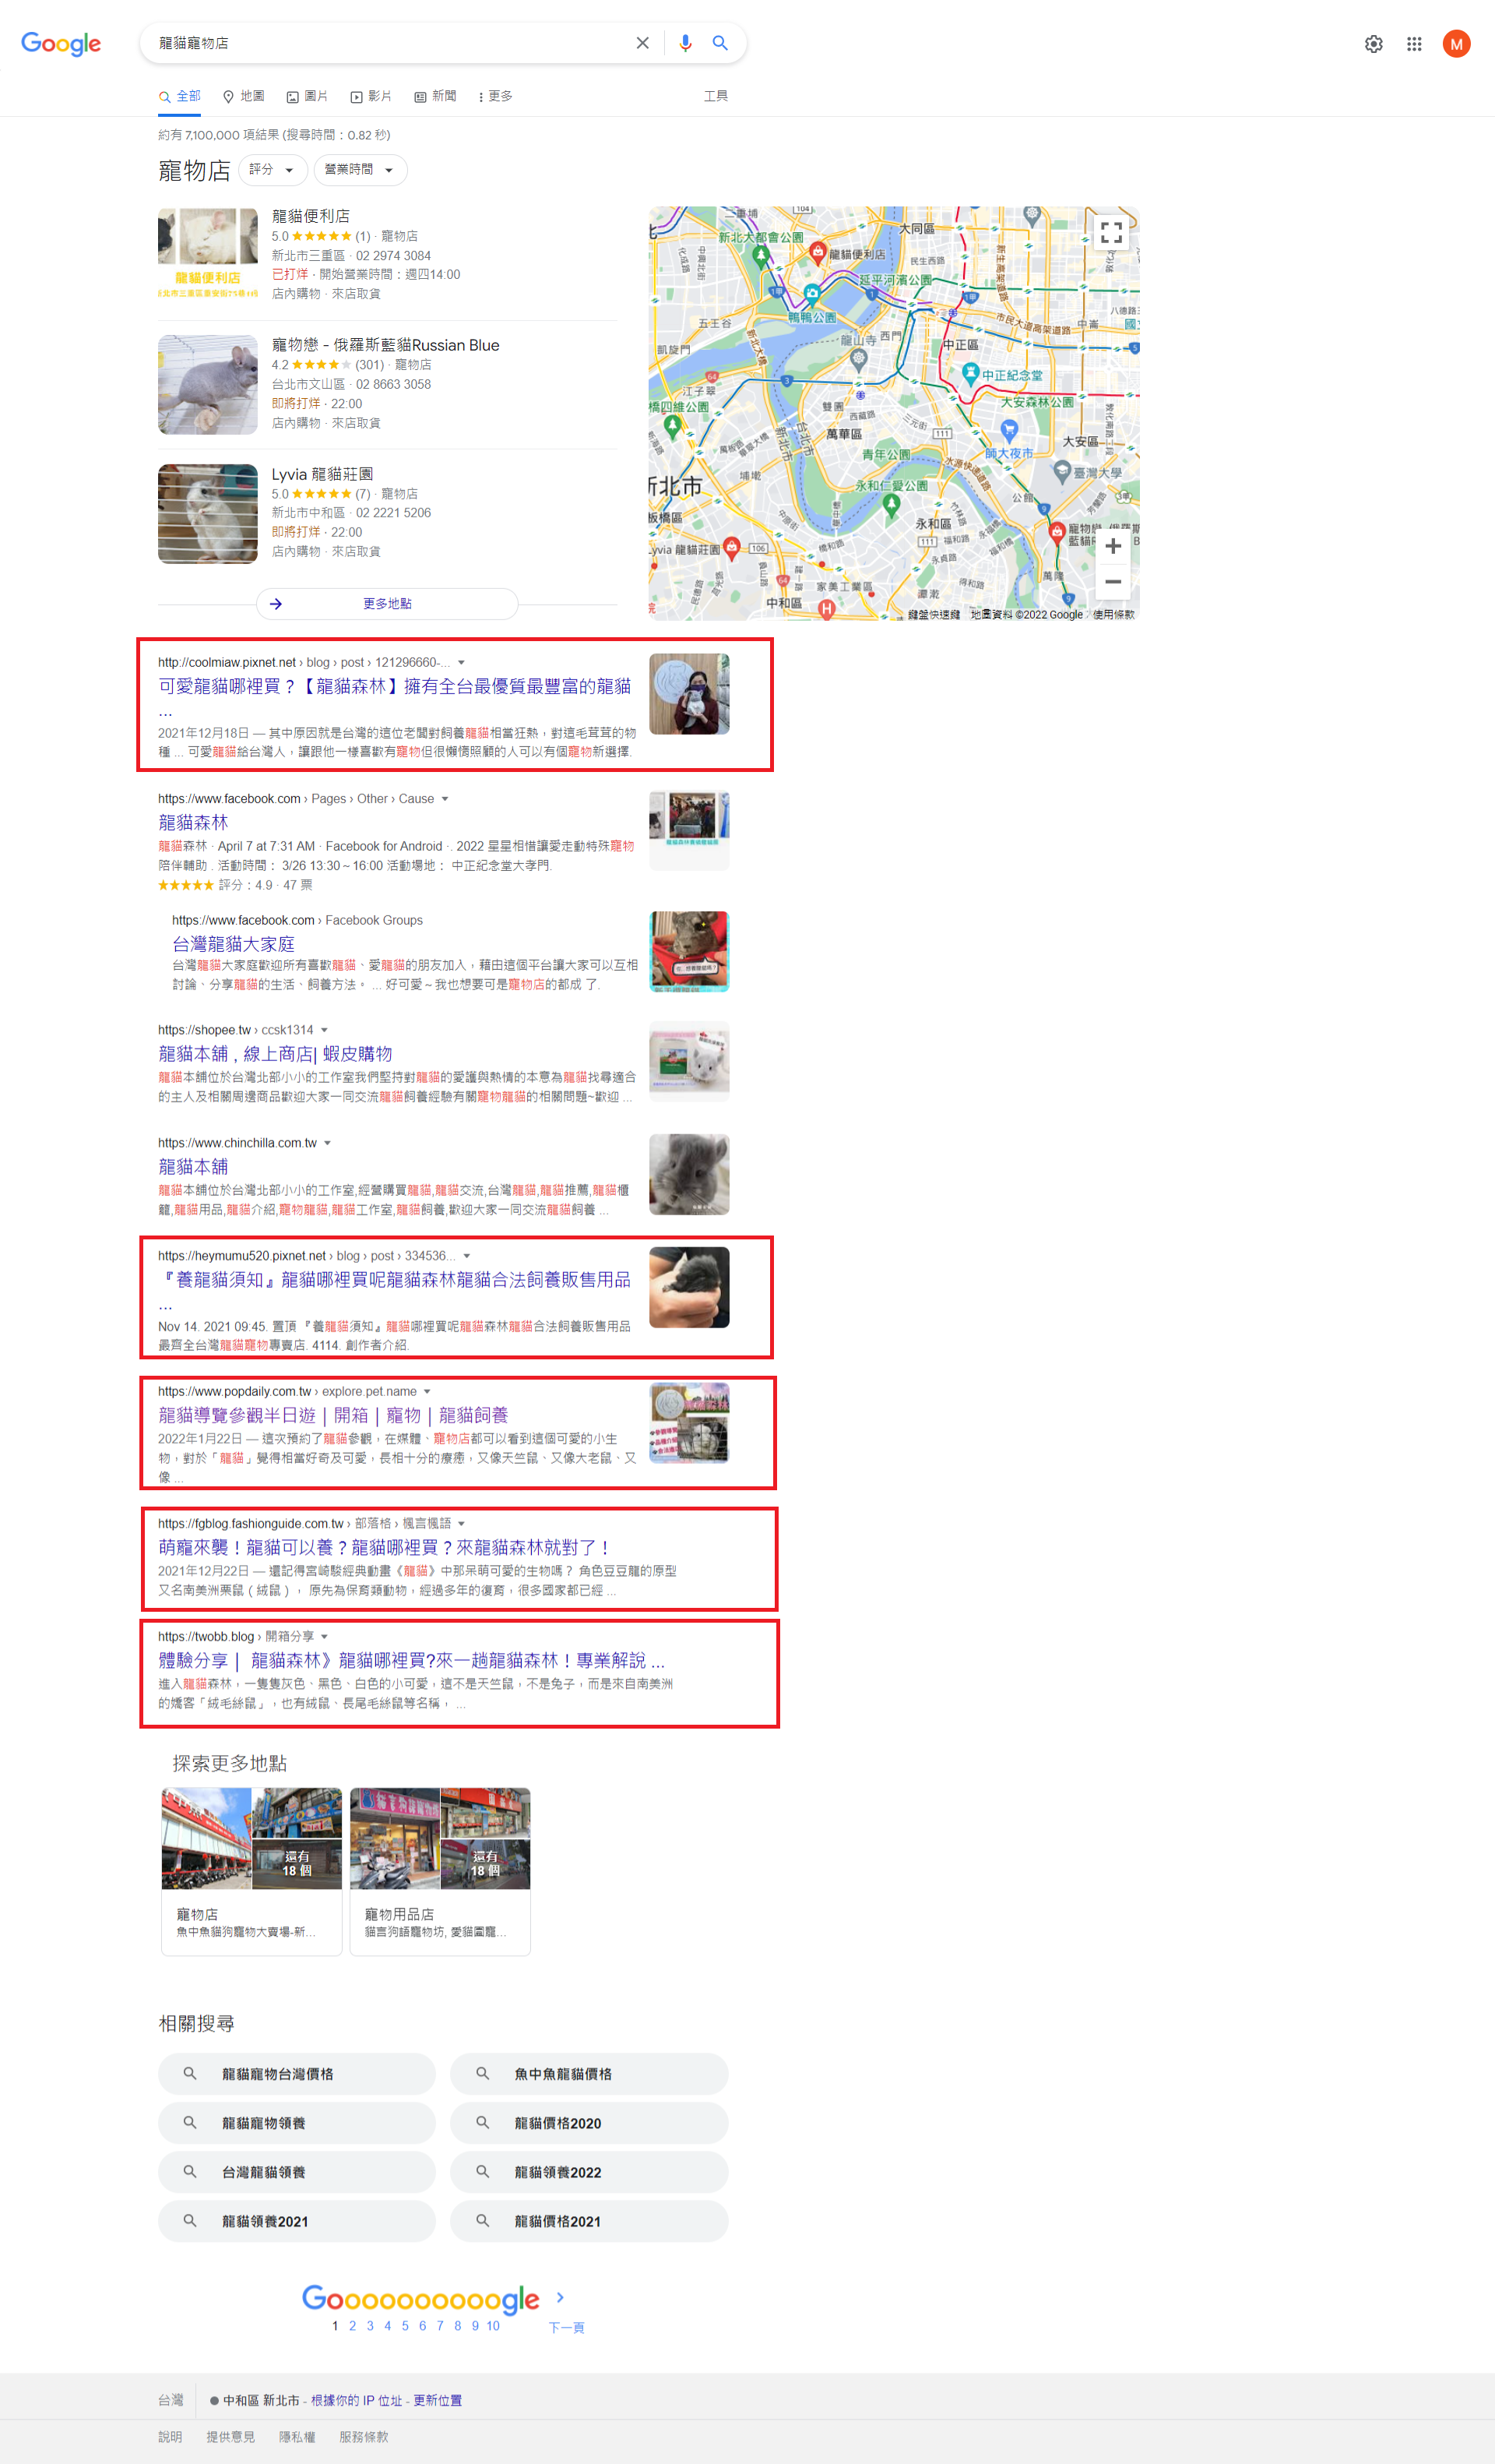Switch to the 新聞 tab
Viewport: 1495px width, 2464px height.
[434, 97]
